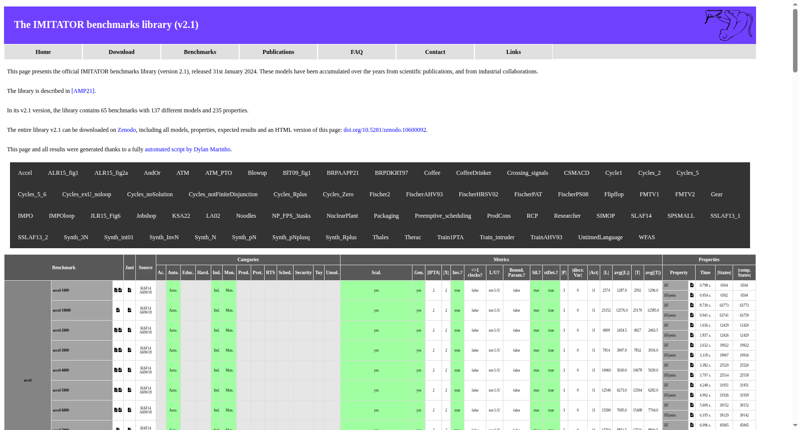Open the model file icon for accel-3000
Image resolution: width=799 pixels, height=430 pixels.
pos(120,350)
